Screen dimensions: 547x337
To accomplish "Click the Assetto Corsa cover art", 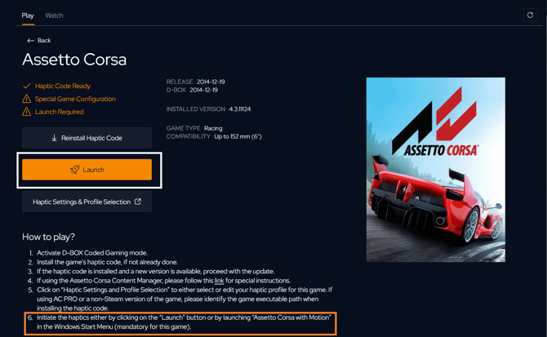I will pyautogui.click(x=436, y=170).
